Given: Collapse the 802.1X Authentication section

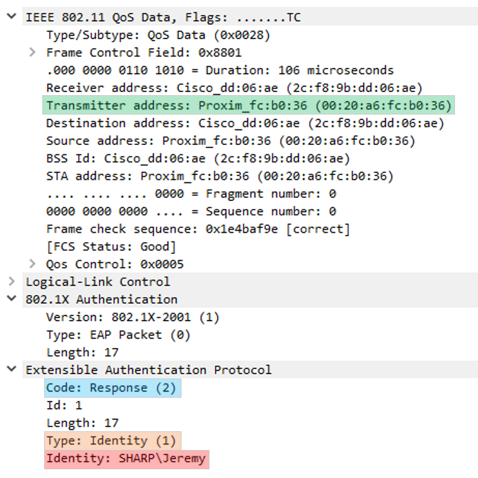Looking at the screenshot, I should (11, 299).
